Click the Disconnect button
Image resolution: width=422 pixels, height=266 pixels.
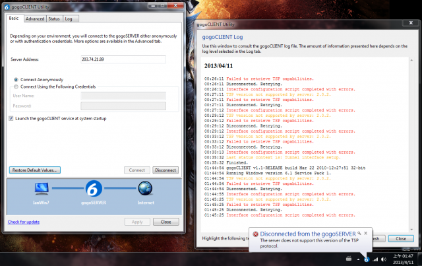pos(166,170)
